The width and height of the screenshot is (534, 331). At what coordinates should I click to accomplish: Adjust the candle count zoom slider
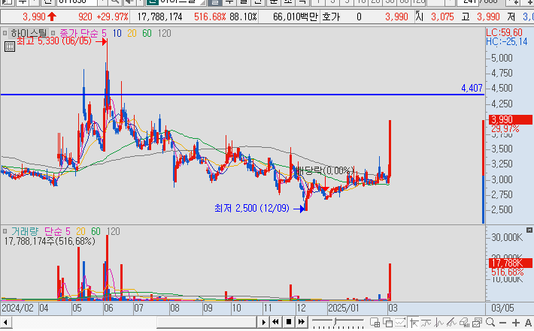(x=335, y=320)
